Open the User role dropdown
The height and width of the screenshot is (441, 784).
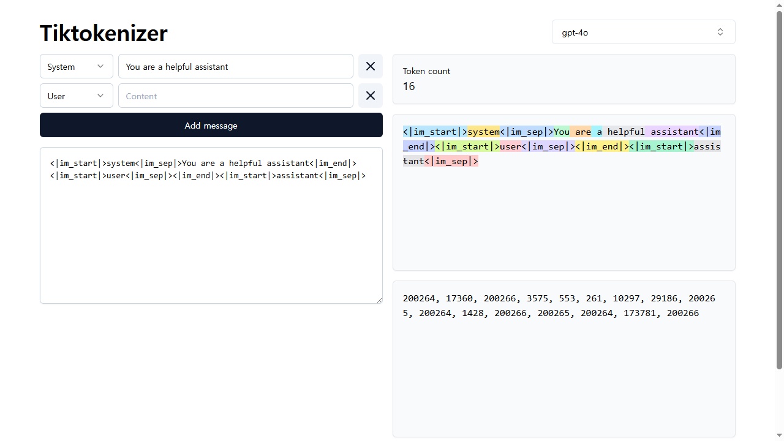pyautogui.click(x=77, y=96)
